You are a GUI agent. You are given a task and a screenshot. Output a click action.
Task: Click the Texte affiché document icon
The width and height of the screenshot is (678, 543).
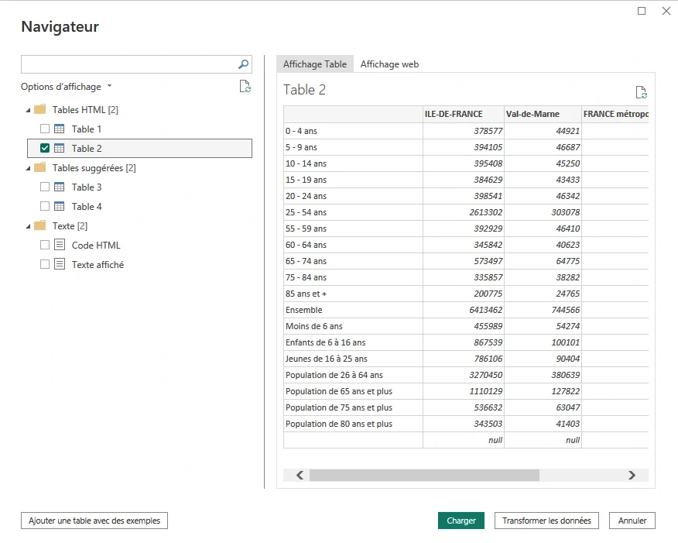[x=60, y=265]
